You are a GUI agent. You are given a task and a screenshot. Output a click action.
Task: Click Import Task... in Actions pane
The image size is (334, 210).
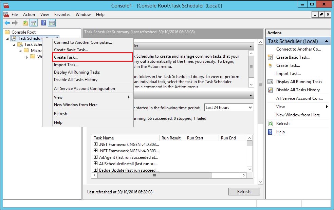289,74
